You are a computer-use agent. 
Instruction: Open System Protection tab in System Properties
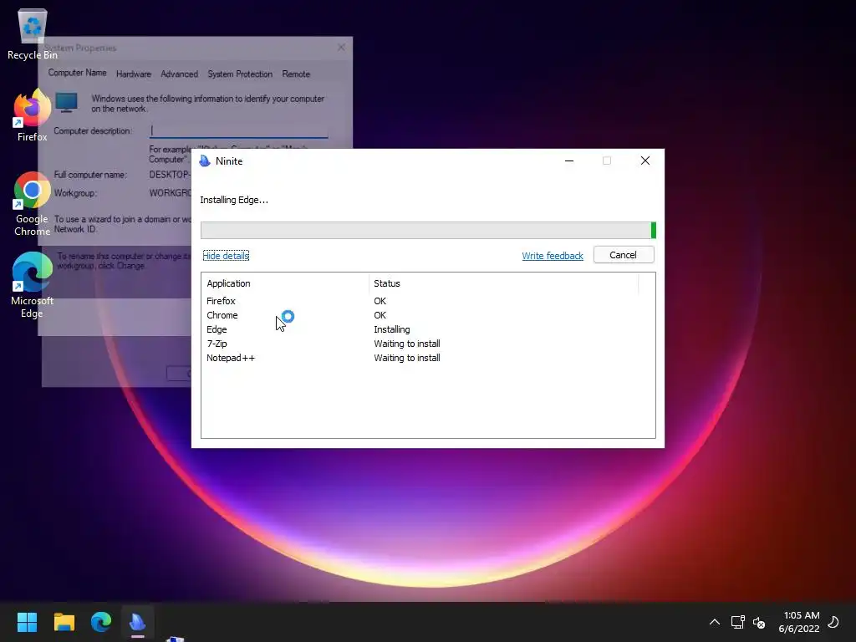click(240, 74)
